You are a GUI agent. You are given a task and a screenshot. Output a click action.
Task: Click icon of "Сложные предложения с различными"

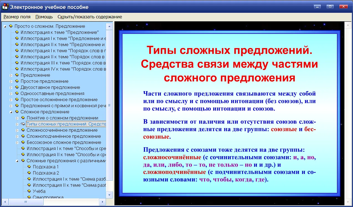(x=23, y=161)
